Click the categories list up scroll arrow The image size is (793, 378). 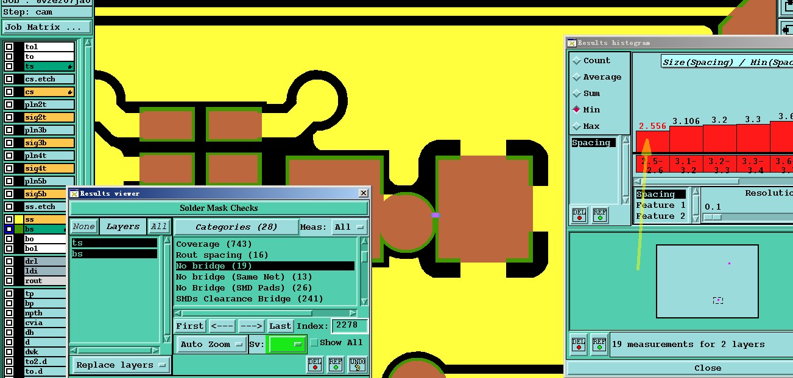pos(364,242)
